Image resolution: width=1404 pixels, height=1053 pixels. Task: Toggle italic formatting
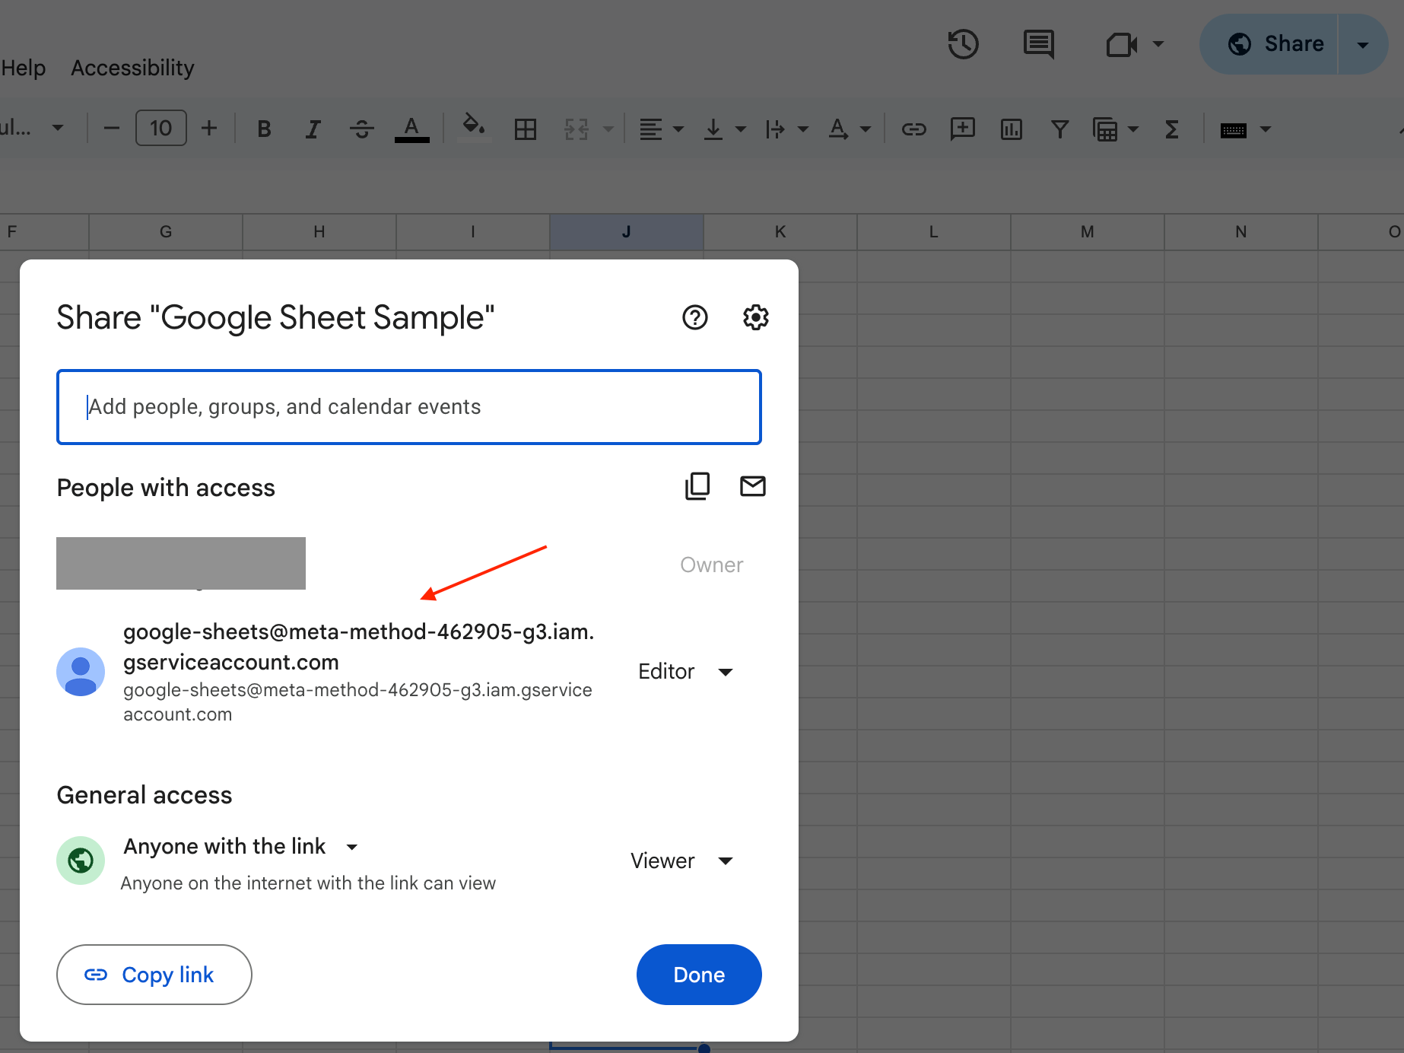click(x=313, y=129)
